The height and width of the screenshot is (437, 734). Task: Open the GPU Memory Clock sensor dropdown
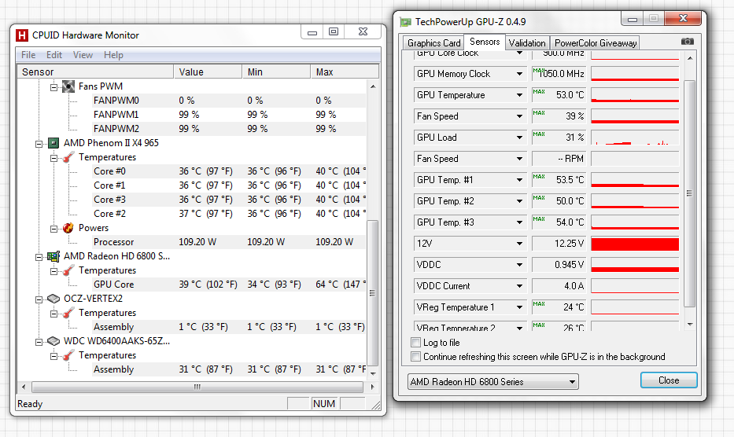519,74
